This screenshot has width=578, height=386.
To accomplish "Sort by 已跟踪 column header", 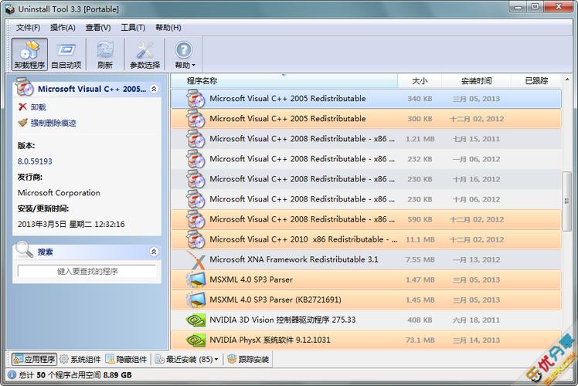I will point(536,80).
